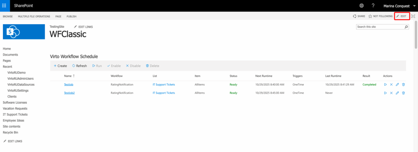
Task: Click the SHARE button
Action: click(x=359, y=16)
